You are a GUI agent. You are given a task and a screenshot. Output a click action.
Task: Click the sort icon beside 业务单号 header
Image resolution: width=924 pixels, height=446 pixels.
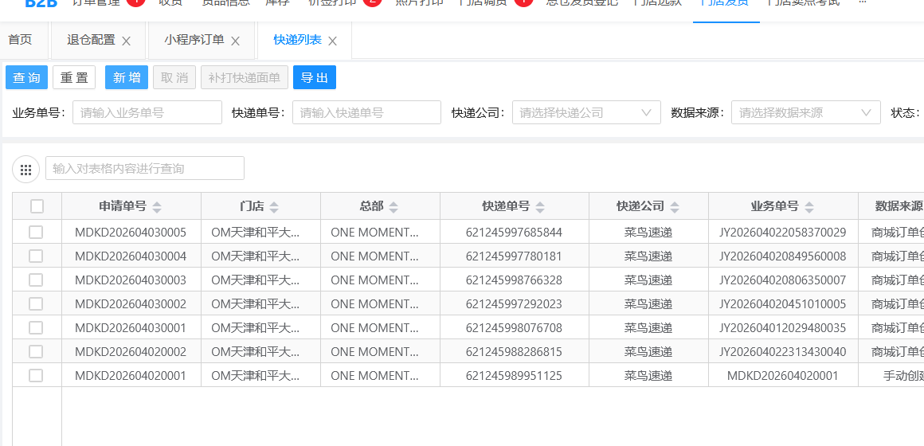809,207
